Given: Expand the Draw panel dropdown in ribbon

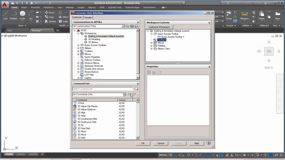Looking at the screenshot, I should pyautogui.click(x=22, y=26).
